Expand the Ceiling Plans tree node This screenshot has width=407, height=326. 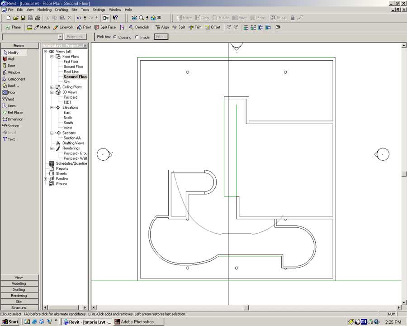[x=52, y=87]
